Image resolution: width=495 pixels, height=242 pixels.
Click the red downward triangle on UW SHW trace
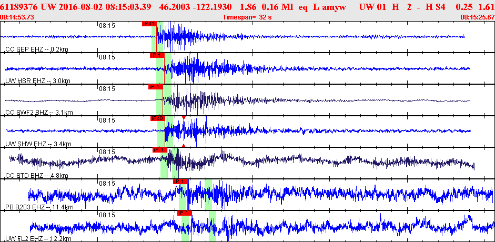[x=184, y=118]
